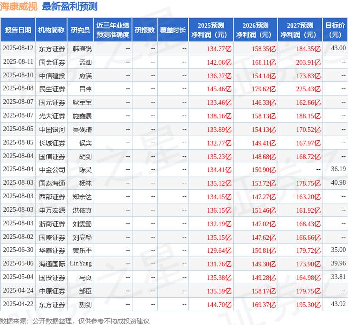Click 中国银河 institution name
348x325 pixels.
[52, 130]
